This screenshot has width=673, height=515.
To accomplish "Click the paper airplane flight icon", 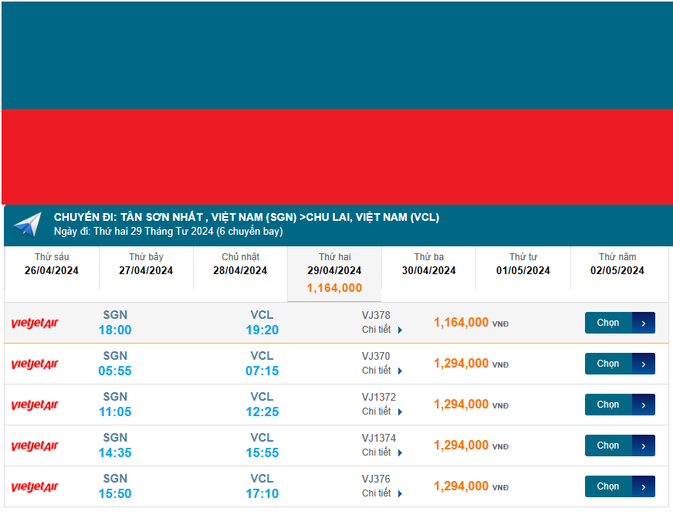I will coord(27,224).
